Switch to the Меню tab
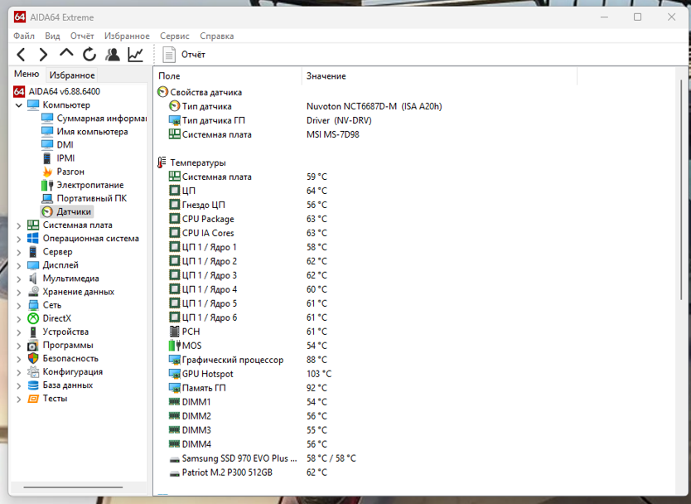 click(27, 74)
